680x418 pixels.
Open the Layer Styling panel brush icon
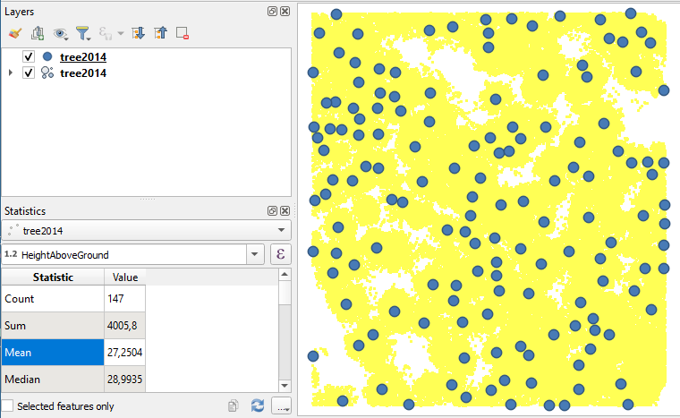pos(14,33)
